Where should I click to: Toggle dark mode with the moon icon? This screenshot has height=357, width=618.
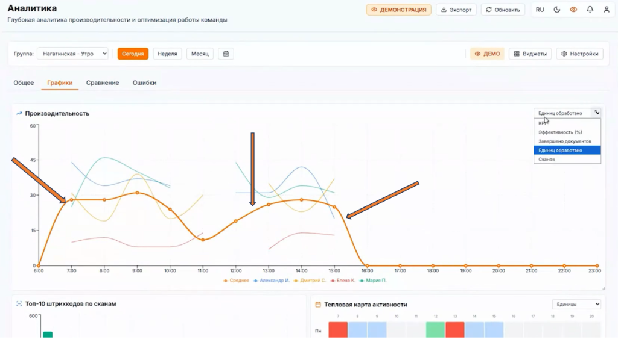click(556, 10)
